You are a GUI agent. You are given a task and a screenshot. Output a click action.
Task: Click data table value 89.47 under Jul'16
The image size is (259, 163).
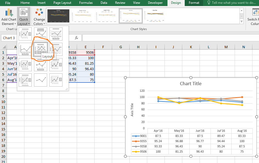coord(221,136)
